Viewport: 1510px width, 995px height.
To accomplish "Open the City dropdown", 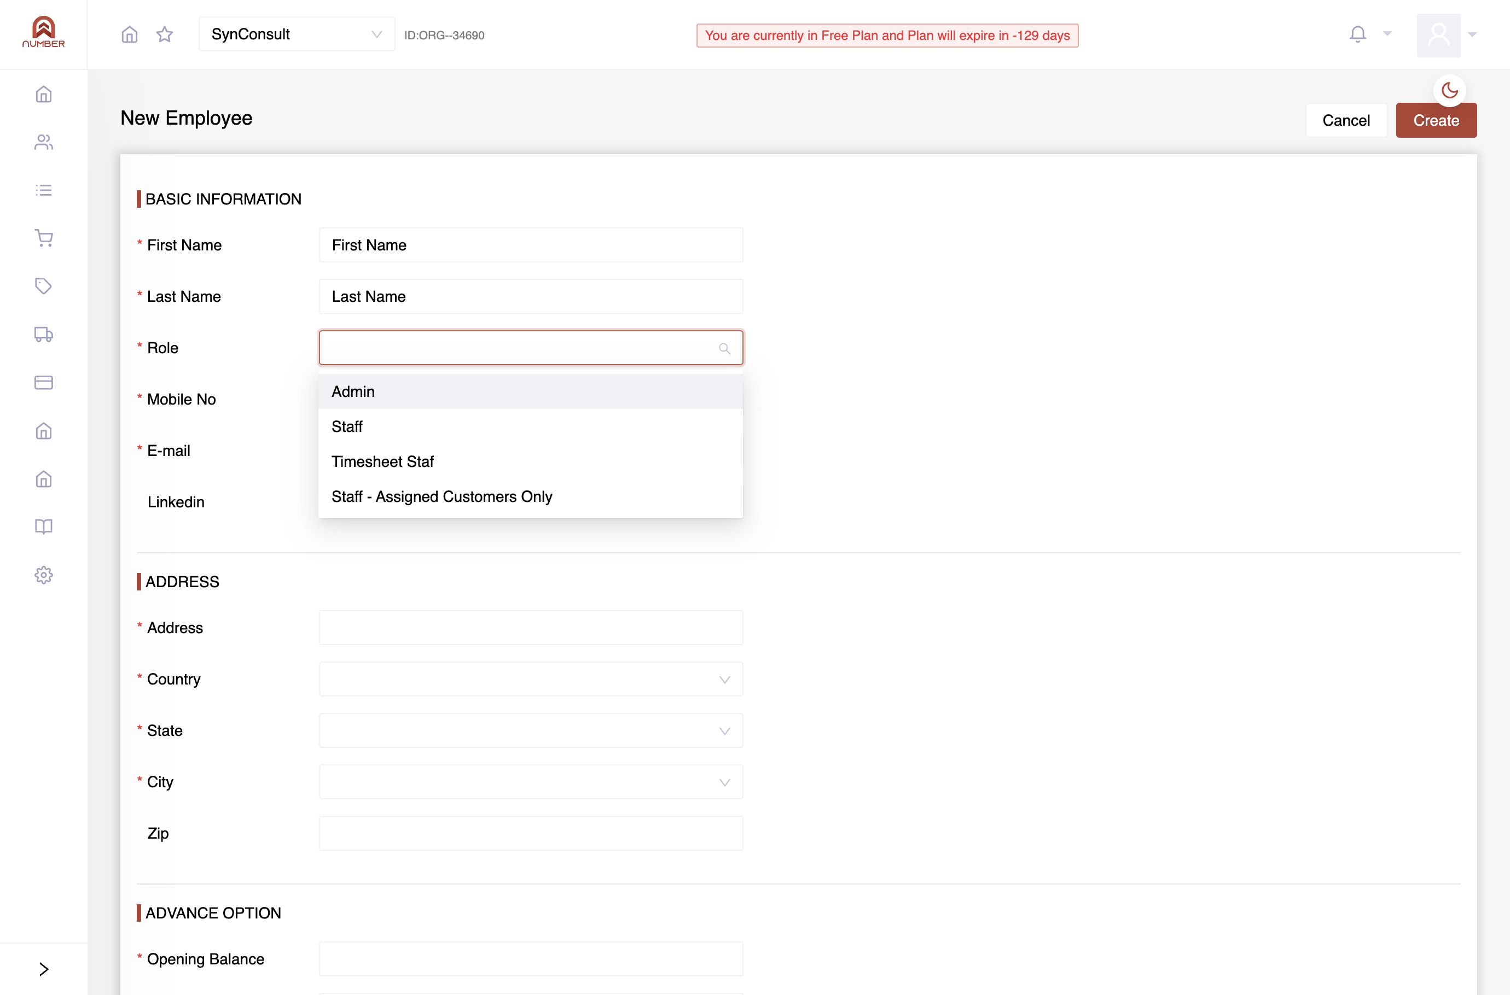I will point(531,782).
